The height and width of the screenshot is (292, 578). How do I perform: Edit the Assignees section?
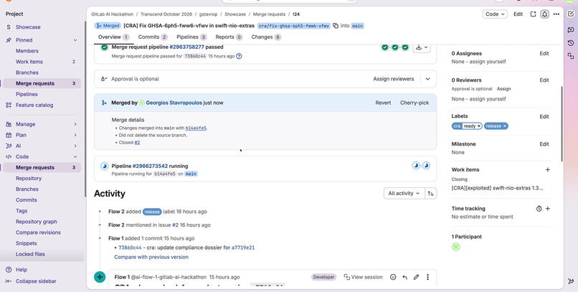[544, 54]
